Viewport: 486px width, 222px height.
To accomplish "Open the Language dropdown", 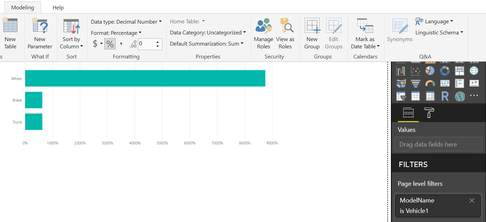I will (x=434, y=22).
